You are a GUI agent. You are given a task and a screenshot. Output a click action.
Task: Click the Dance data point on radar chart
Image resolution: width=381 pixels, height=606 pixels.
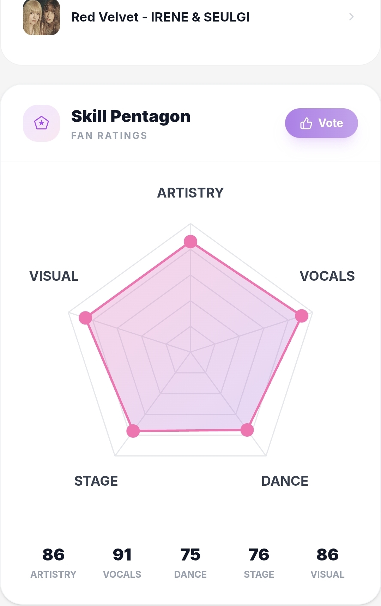(247, 430)
